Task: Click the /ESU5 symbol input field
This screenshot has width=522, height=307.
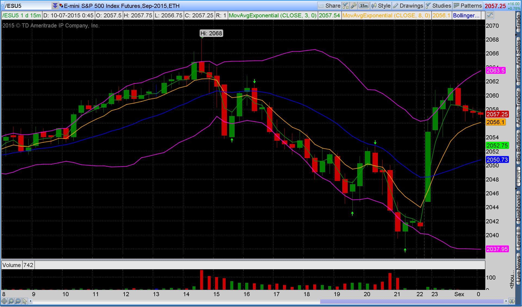Action: pos(27,6)
